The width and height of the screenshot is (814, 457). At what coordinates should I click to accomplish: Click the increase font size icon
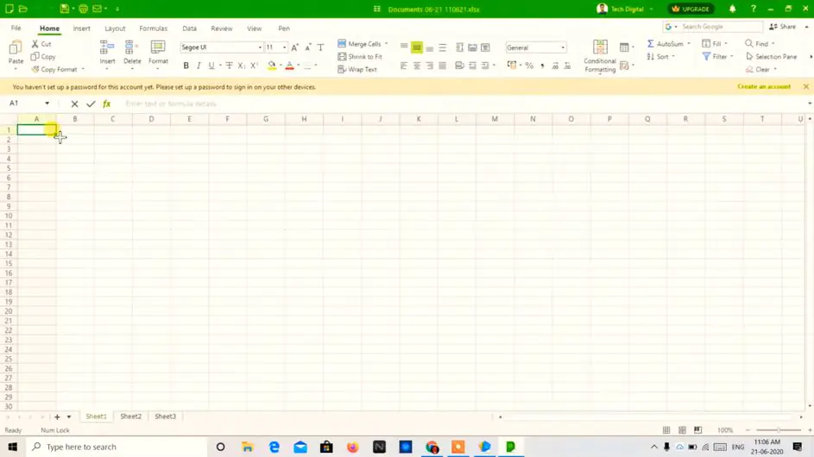click(295, 47)
